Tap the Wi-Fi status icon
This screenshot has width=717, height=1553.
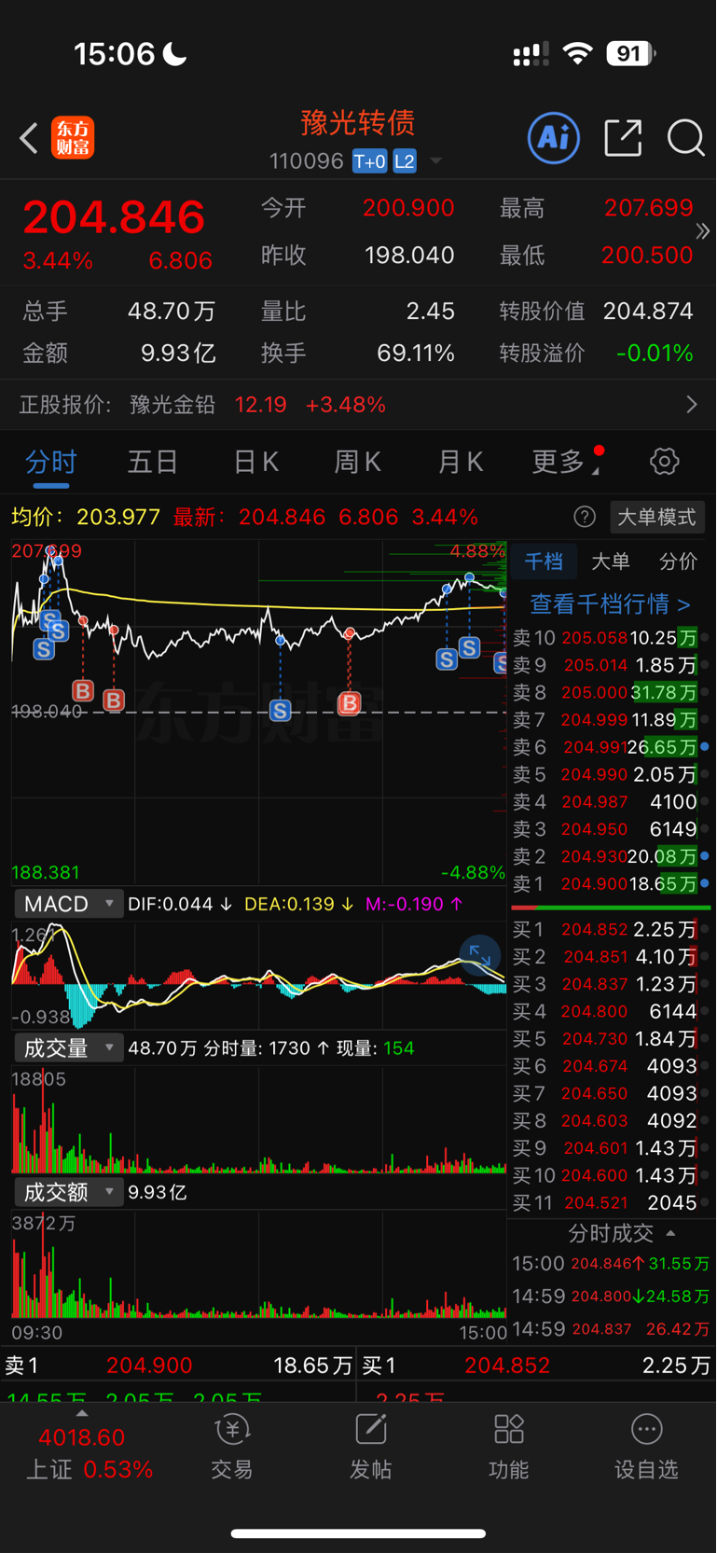[578, 54]
